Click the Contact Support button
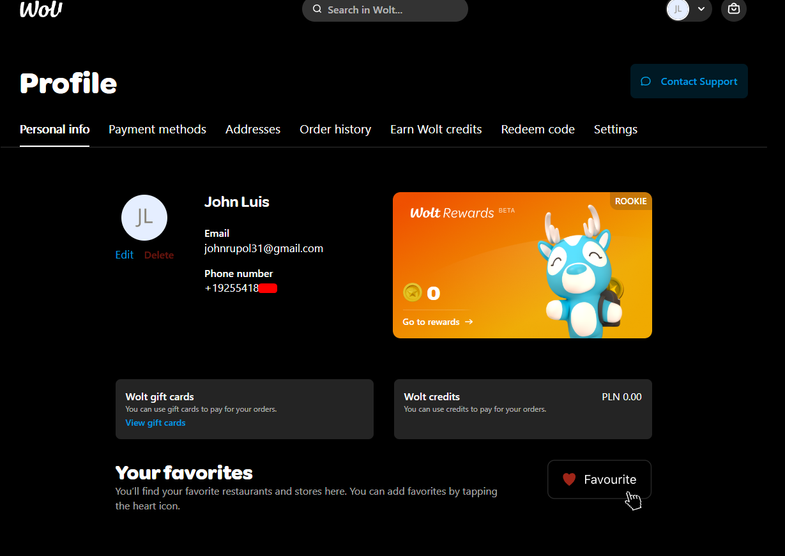 pyautogui.click(x=689, y=81)
